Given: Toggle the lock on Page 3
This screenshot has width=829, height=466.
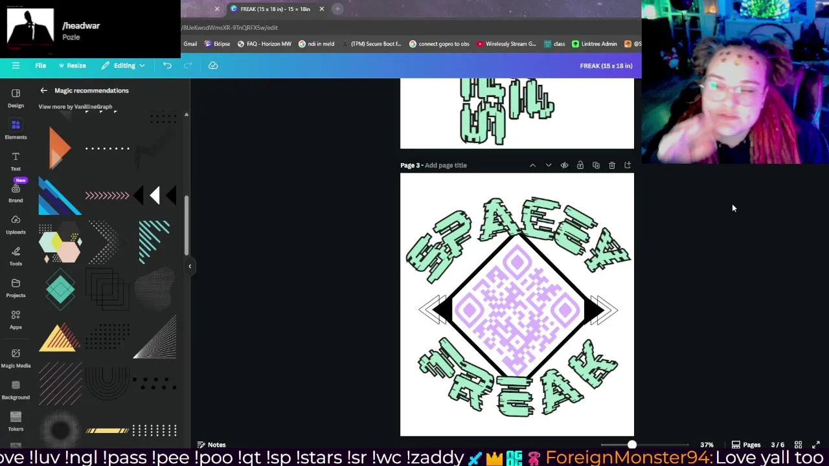Looking at the screenshot, I should coord(580,166).
